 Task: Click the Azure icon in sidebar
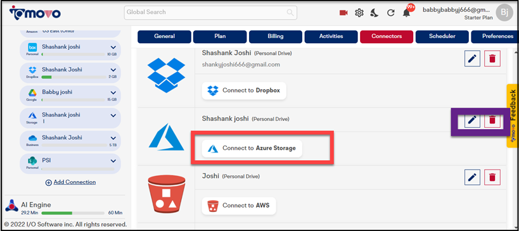click(x=32, y=115)
